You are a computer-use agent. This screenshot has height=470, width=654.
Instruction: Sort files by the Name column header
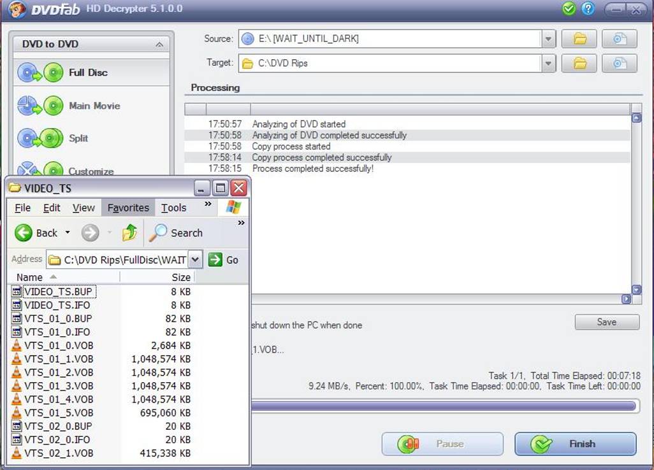click(64, 277)
